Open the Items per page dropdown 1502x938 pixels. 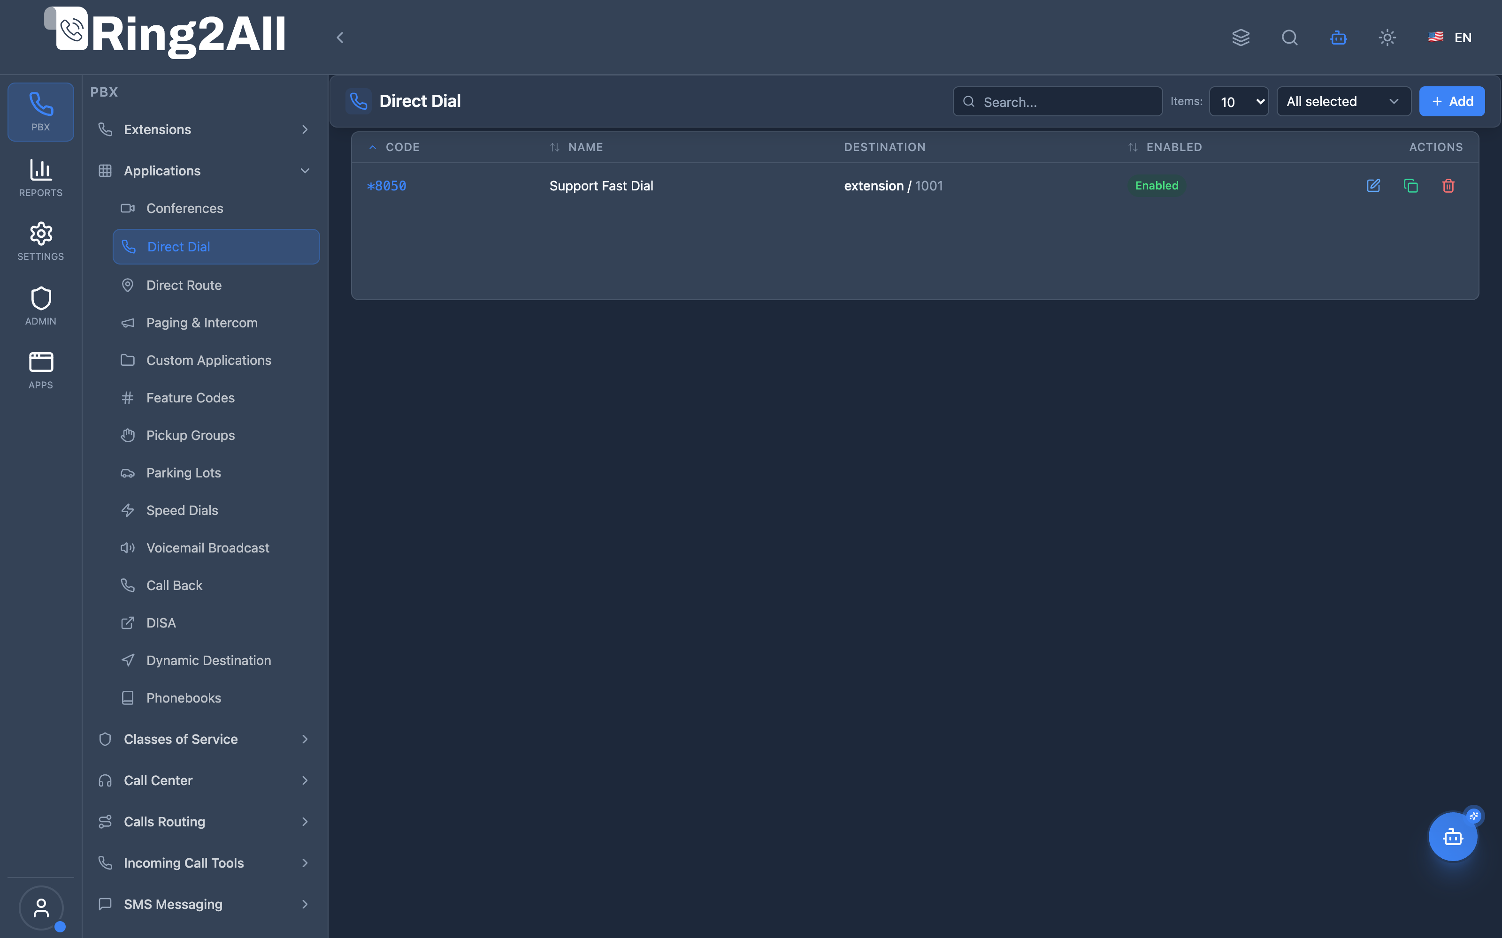(1239, 102)
